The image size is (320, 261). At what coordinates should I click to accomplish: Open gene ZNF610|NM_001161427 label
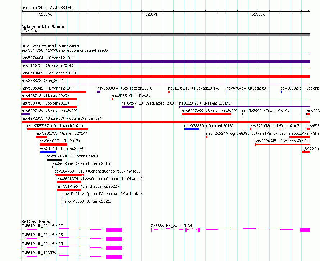[42, 226]
